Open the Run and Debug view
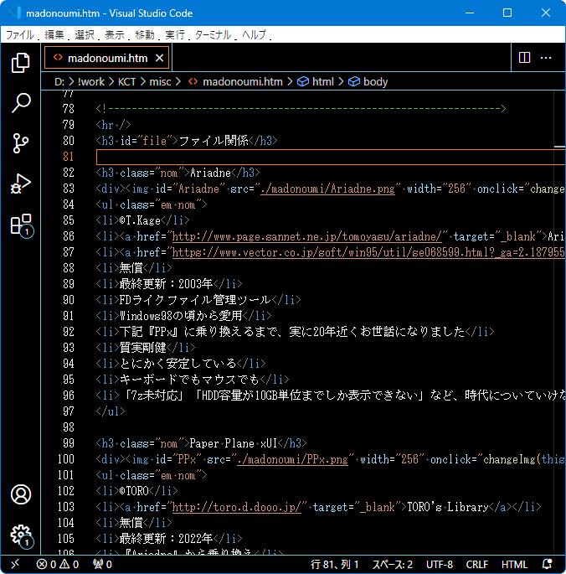This screenshot has height=574, width=566. [20, 184]
